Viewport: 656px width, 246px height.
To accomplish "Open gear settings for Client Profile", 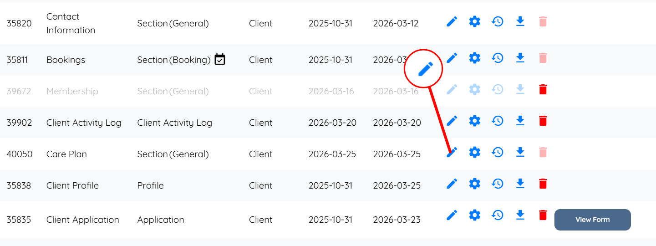I will 475,184.
